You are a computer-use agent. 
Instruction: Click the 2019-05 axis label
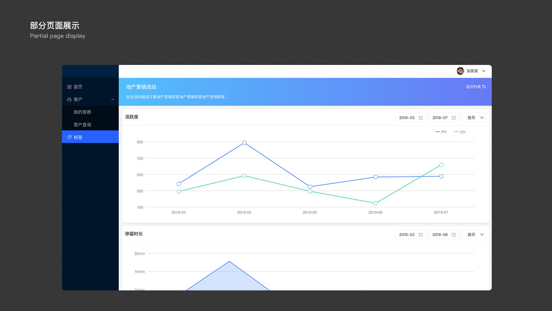pyautogui.click(x=310, y=212)
